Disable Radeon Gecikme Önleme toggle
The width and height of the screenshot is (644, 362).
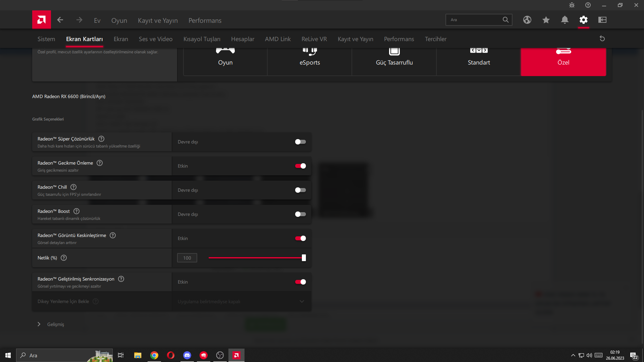click(x=300, y=166)
